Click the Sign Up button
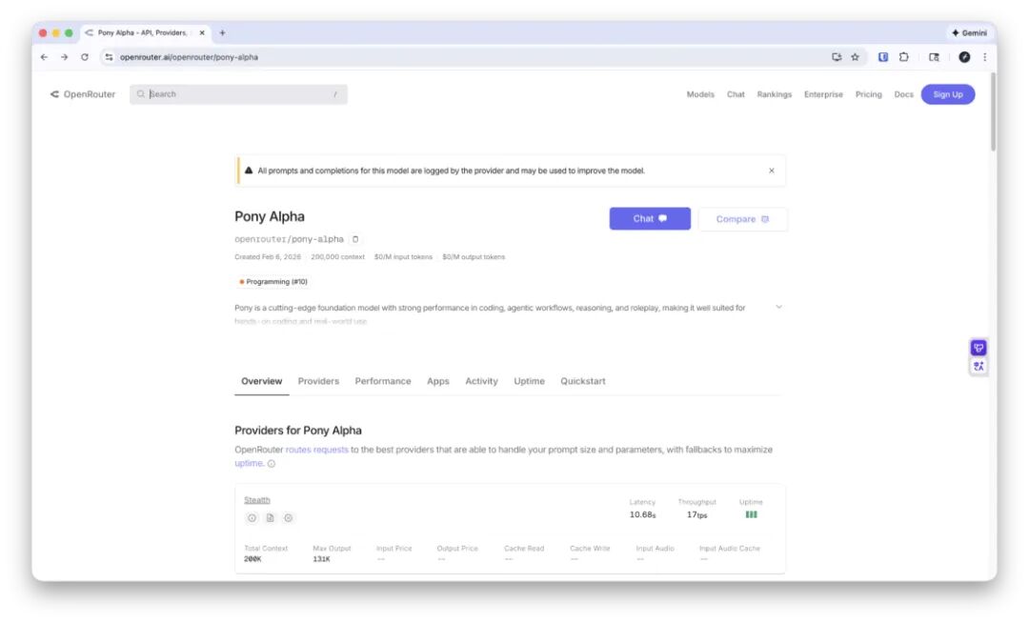Image resolution: width=1029 pixels, height=623 pixels. click(x=948, y=94)
